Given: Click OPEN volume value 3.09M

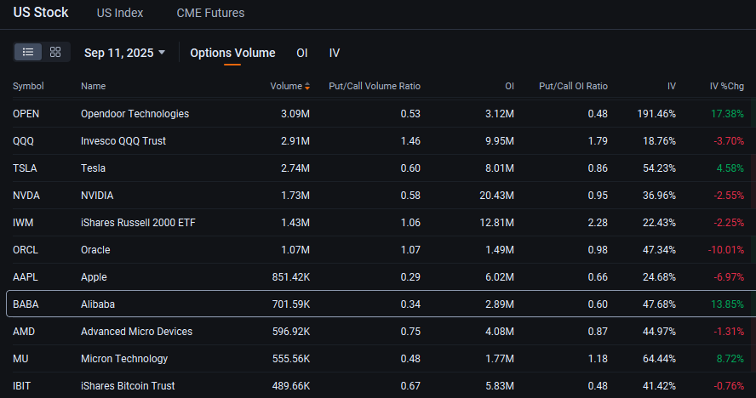Looking at the screenshot, I should tap(295, 114).
